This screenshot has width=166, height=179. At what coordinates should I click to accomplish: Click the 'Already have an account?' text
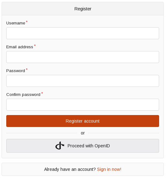pyautogui.click(x=70, y=169)
